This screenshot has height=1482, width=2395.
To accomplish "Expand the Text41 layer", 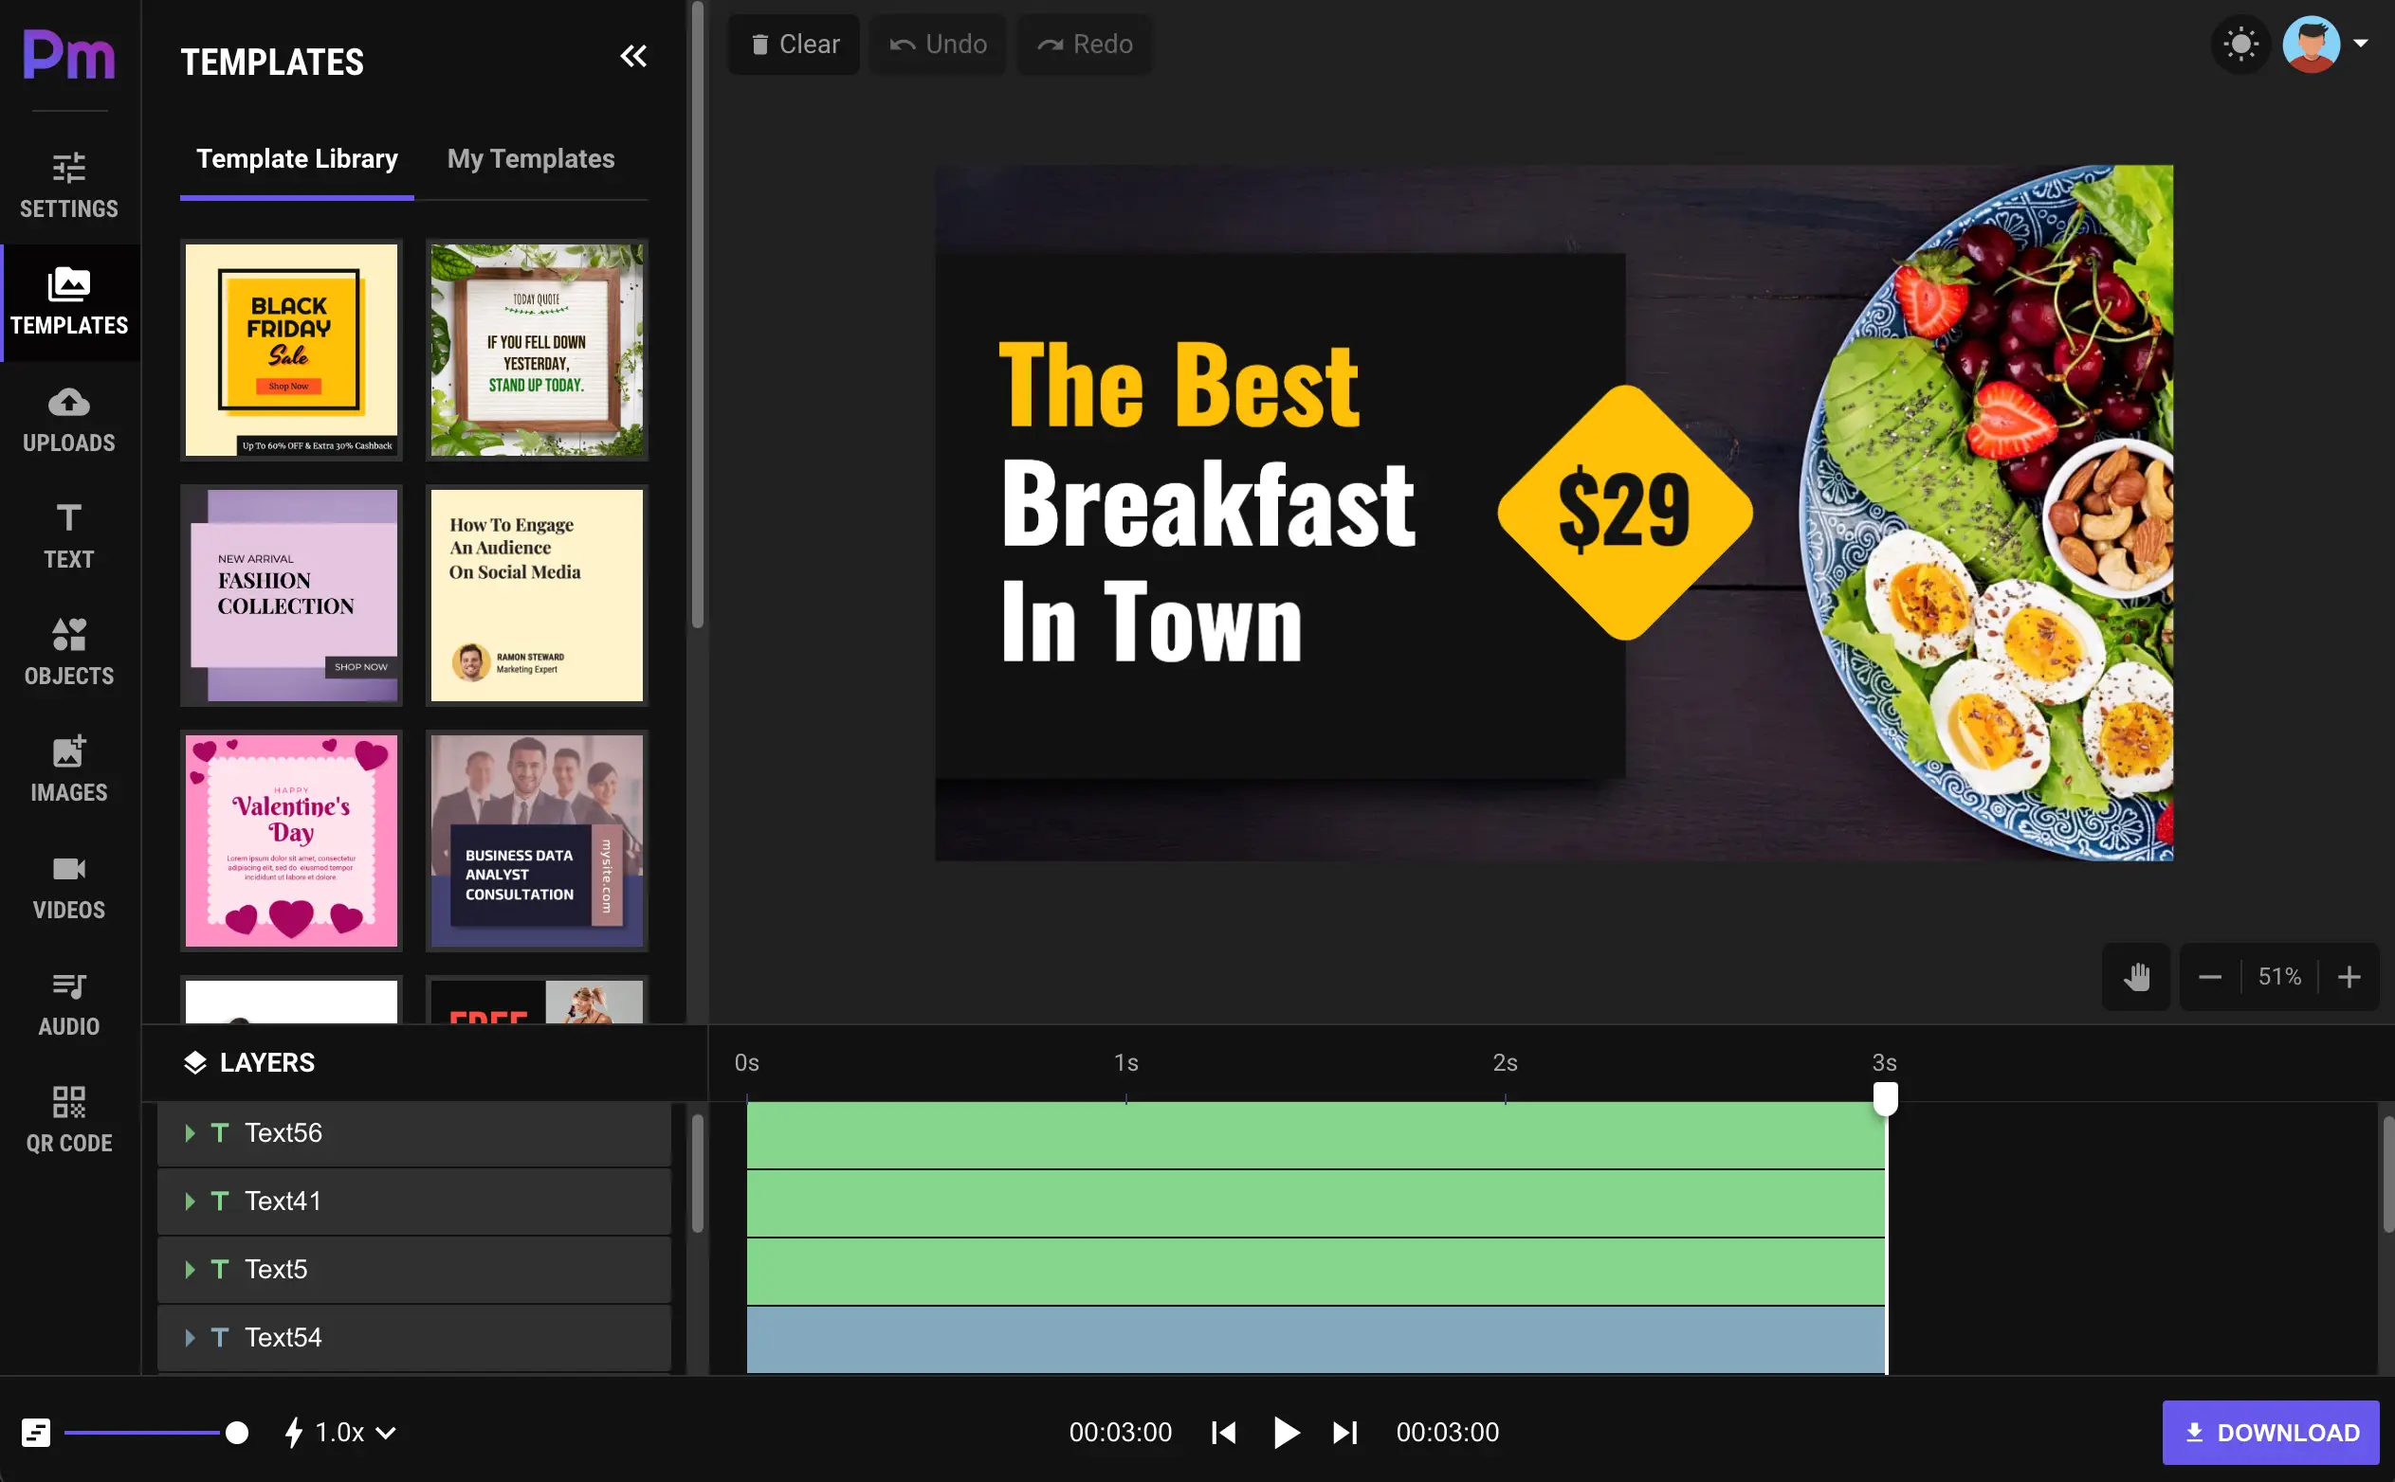I will [x=192, y=1200].
